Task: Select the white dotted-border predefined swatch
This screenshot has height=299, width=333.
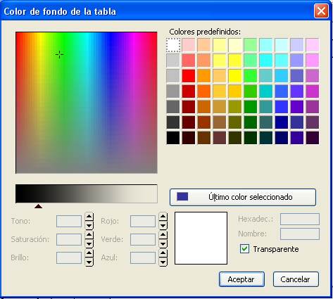Action: pyautogui.click(x=173, y=45)
